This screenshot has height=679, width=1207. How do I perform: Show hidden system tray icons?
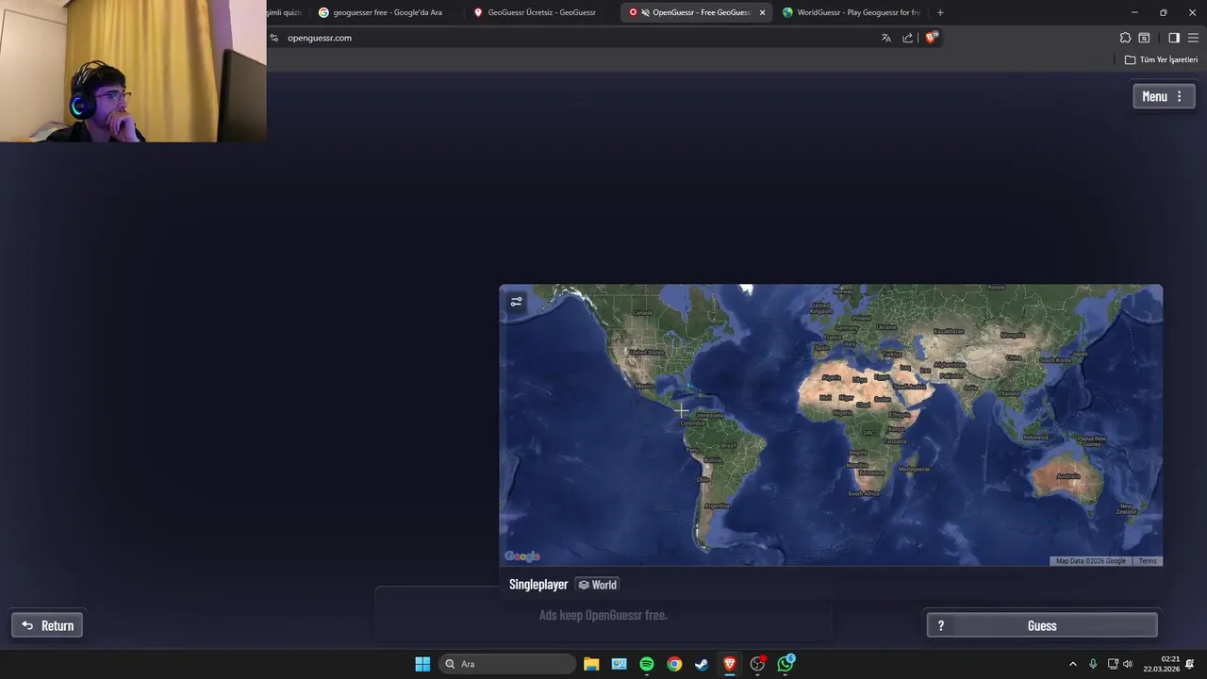[x=1072, y=664]
